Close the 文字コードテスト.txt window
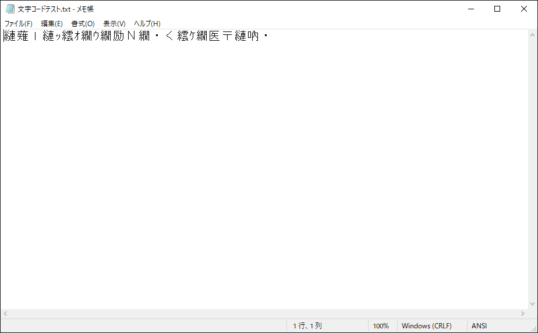The width and height of the screenshot is (538, 333). [x=524, y=9]
